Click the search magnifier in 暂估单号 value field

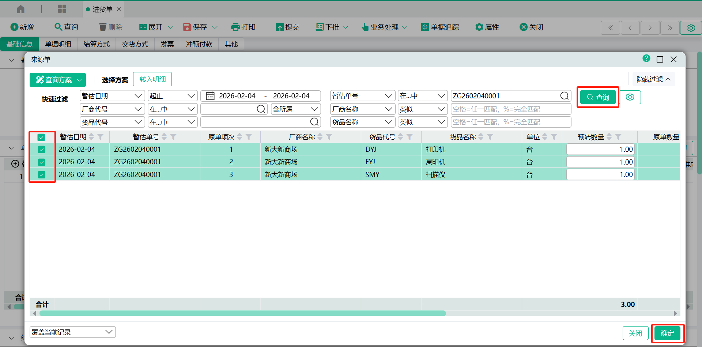564,96
